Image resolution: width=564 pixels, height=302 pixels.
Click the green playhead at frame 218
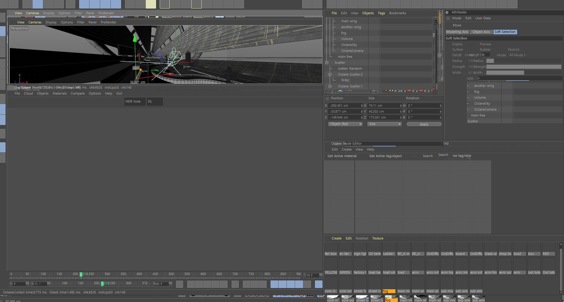point(81,274)
